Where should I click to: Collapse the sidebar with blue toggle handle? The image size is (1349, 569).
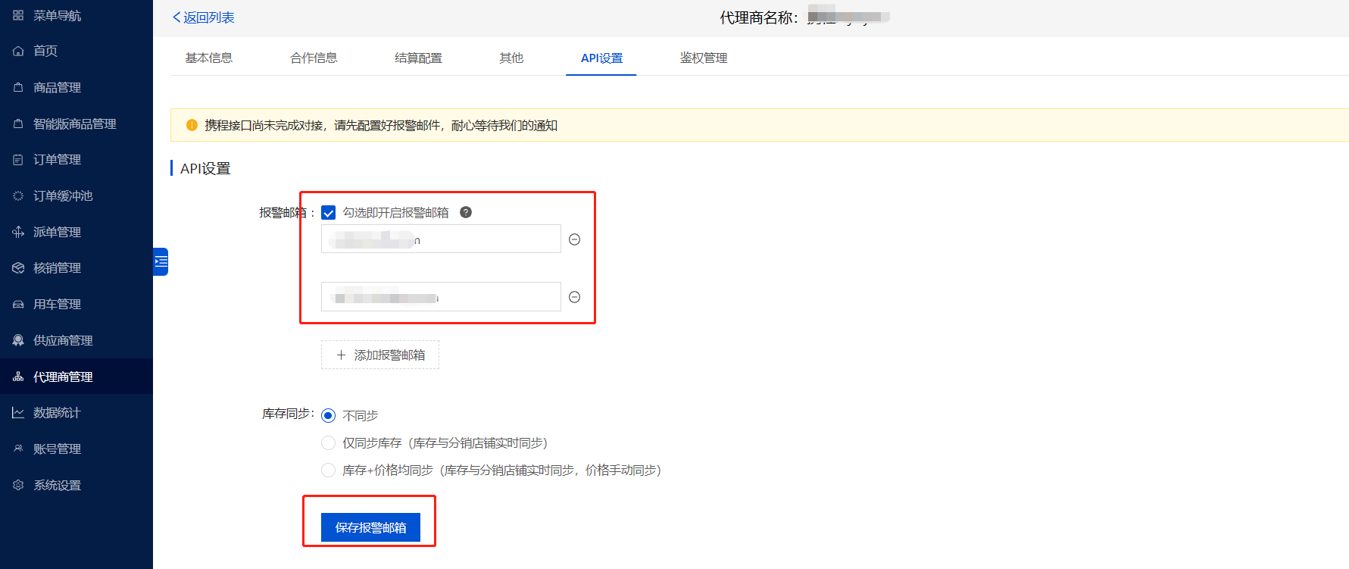pyautogui.click(x=161, y=261)
